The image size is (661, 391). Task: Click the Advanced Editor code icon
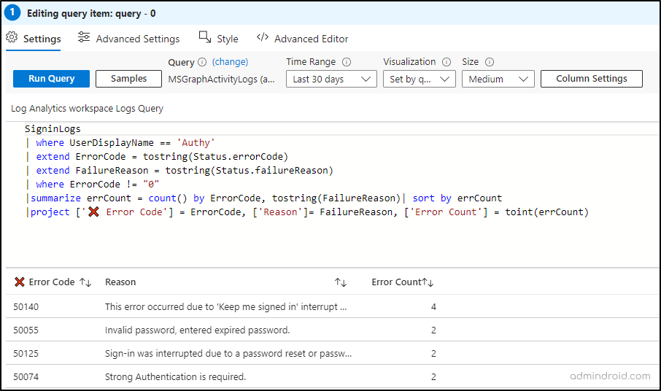tap(263, 37)
